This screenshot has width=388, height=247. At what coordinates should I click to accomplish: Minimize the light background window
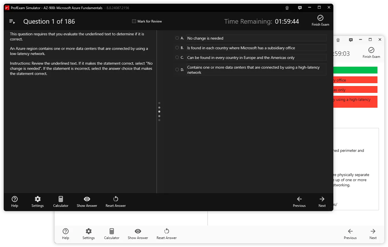click(x=360, y=40)
